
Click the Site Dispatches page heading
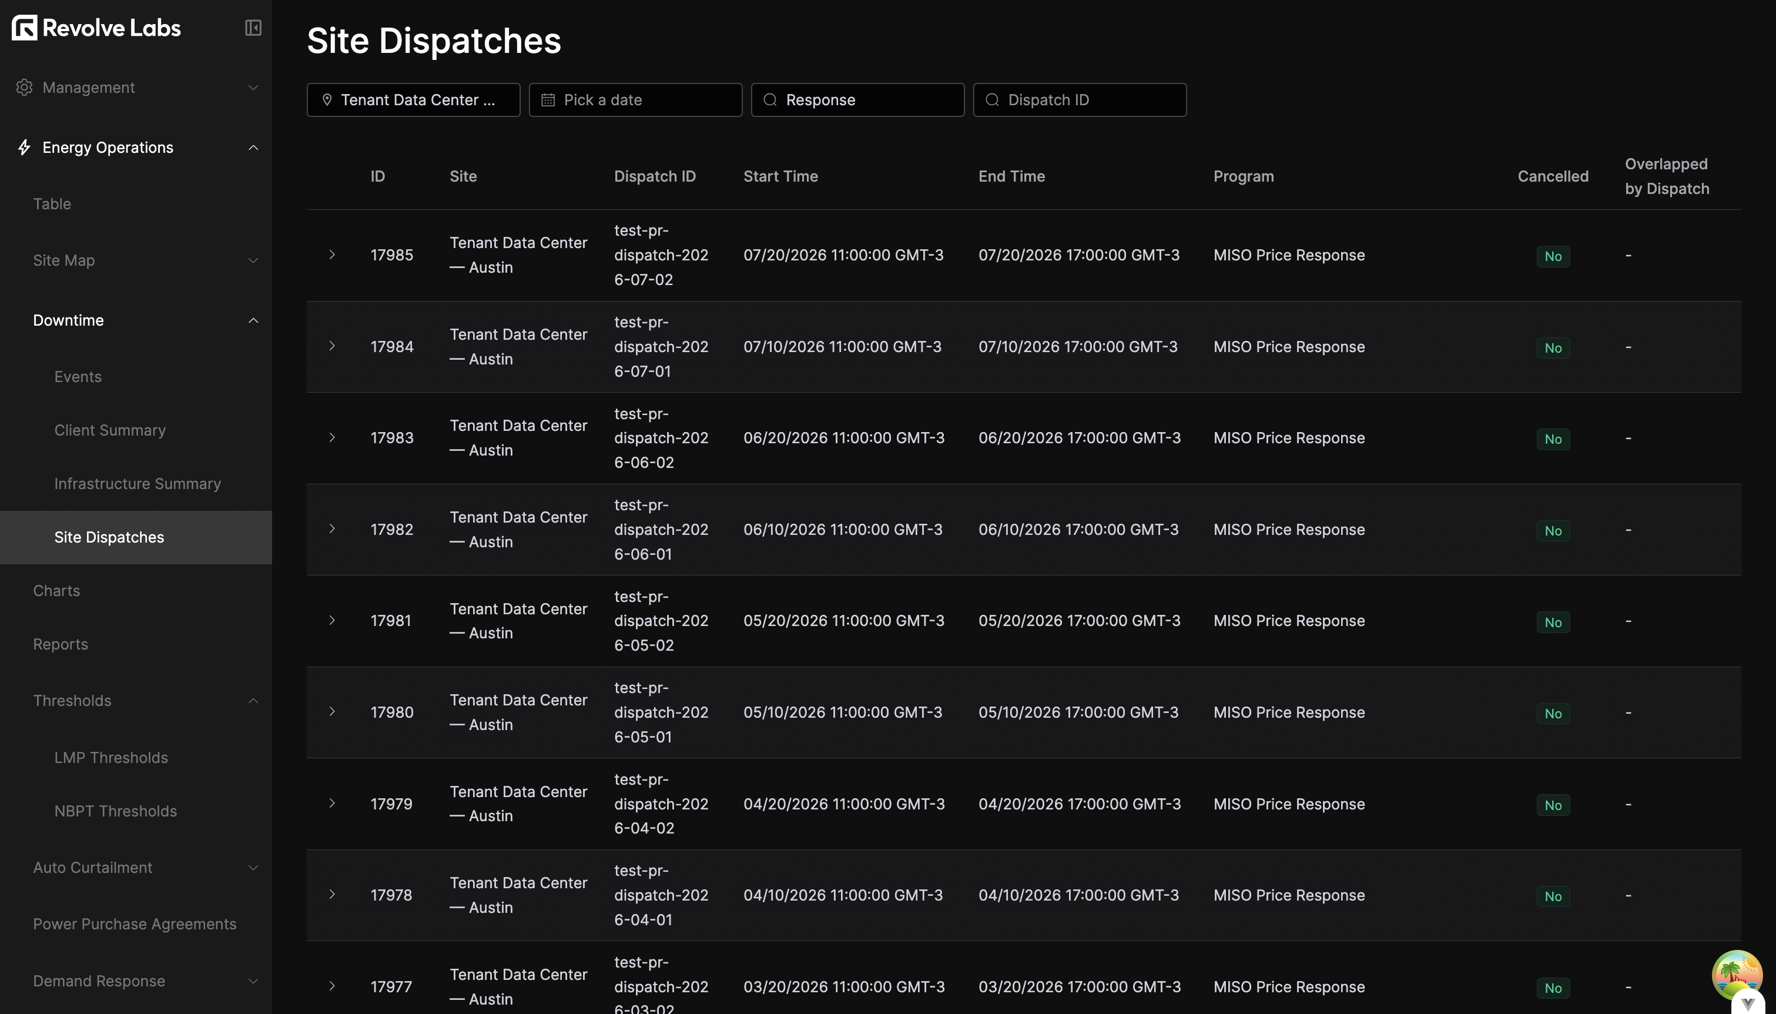[x=434, y=41]
